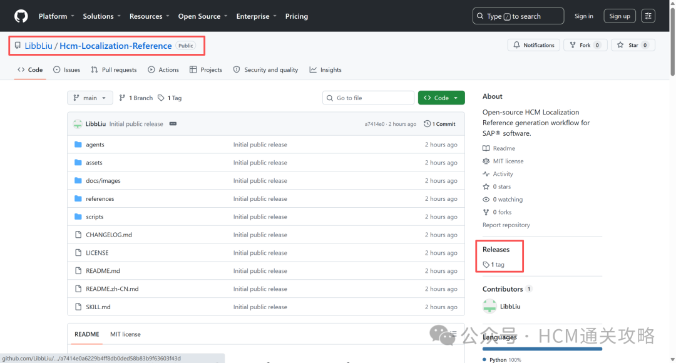This screenshot has height=363, width=676.
Task: Open the README.zh-CN.md file
Action: click(112, 289)
